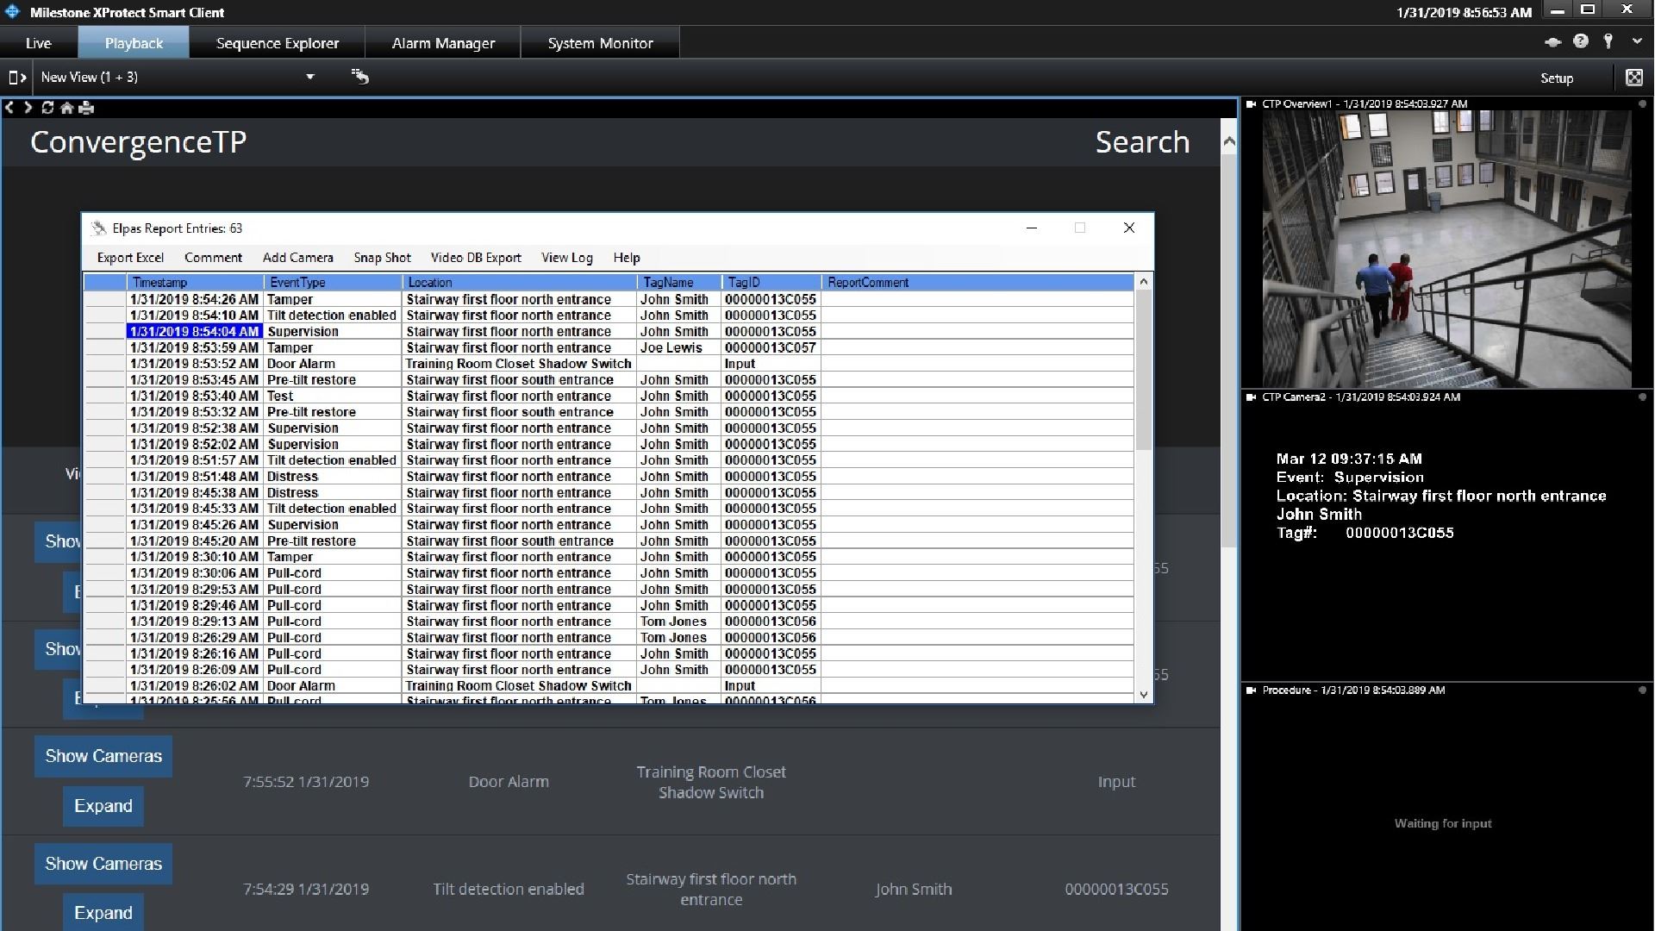Image resolution: width=1655 pixels, height=931 pixels.
Task: Click the Milestone XProtect logo icon
Action: point(12,12)
